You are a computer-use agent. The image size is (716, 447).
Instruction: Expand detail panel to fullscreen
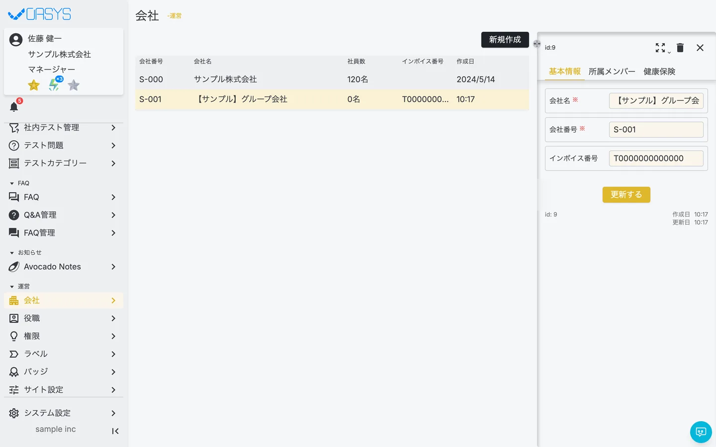660,48
